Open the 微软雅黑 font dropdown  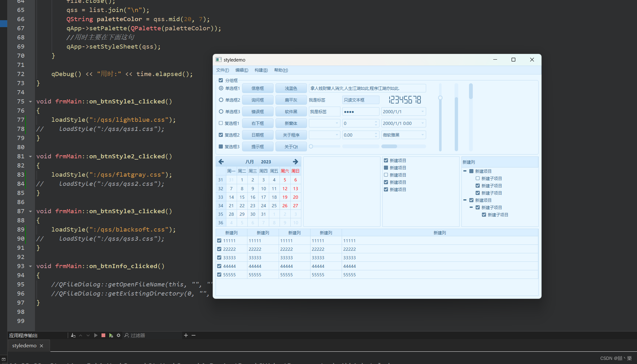pyautogui.click(x=422, y=135)
